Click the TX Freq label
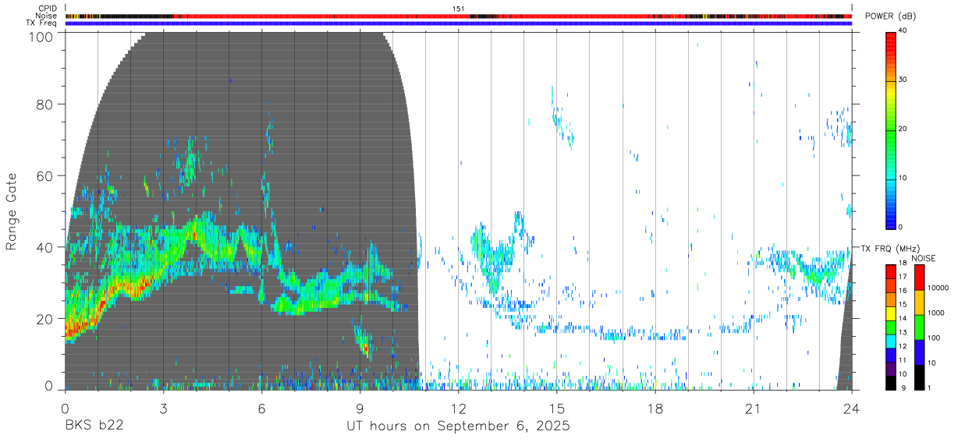This screenshot has width=958, height=442. pos(43,23)
